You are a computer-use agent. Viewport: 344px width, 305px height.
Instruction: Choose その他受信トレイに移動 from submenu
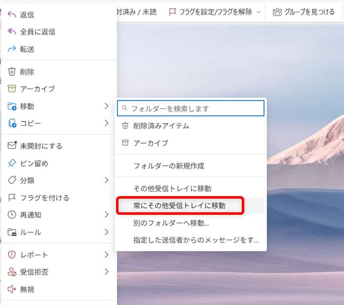click(172, 188)
